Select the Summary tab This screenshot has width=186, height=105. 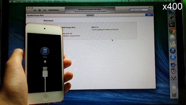[x=90, y=15]
